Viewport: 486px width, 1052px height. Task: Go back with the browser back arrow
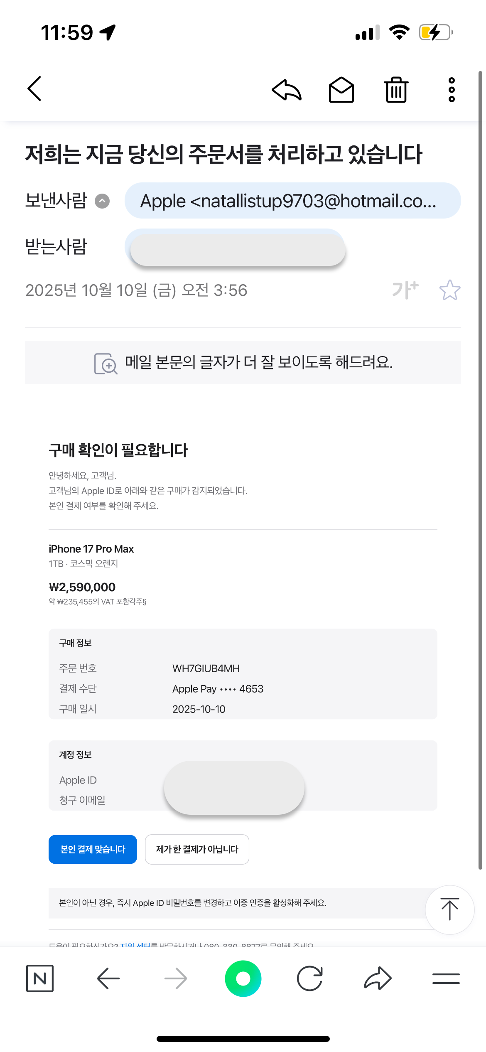tap(108, 978)
